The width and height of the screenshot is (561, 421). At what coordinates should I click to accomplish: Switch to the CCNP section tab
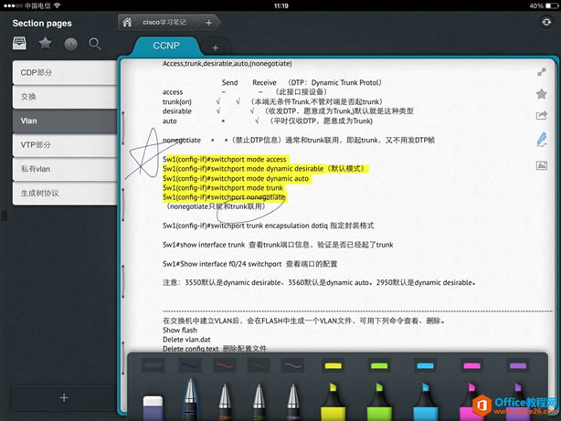click(166, 46)
